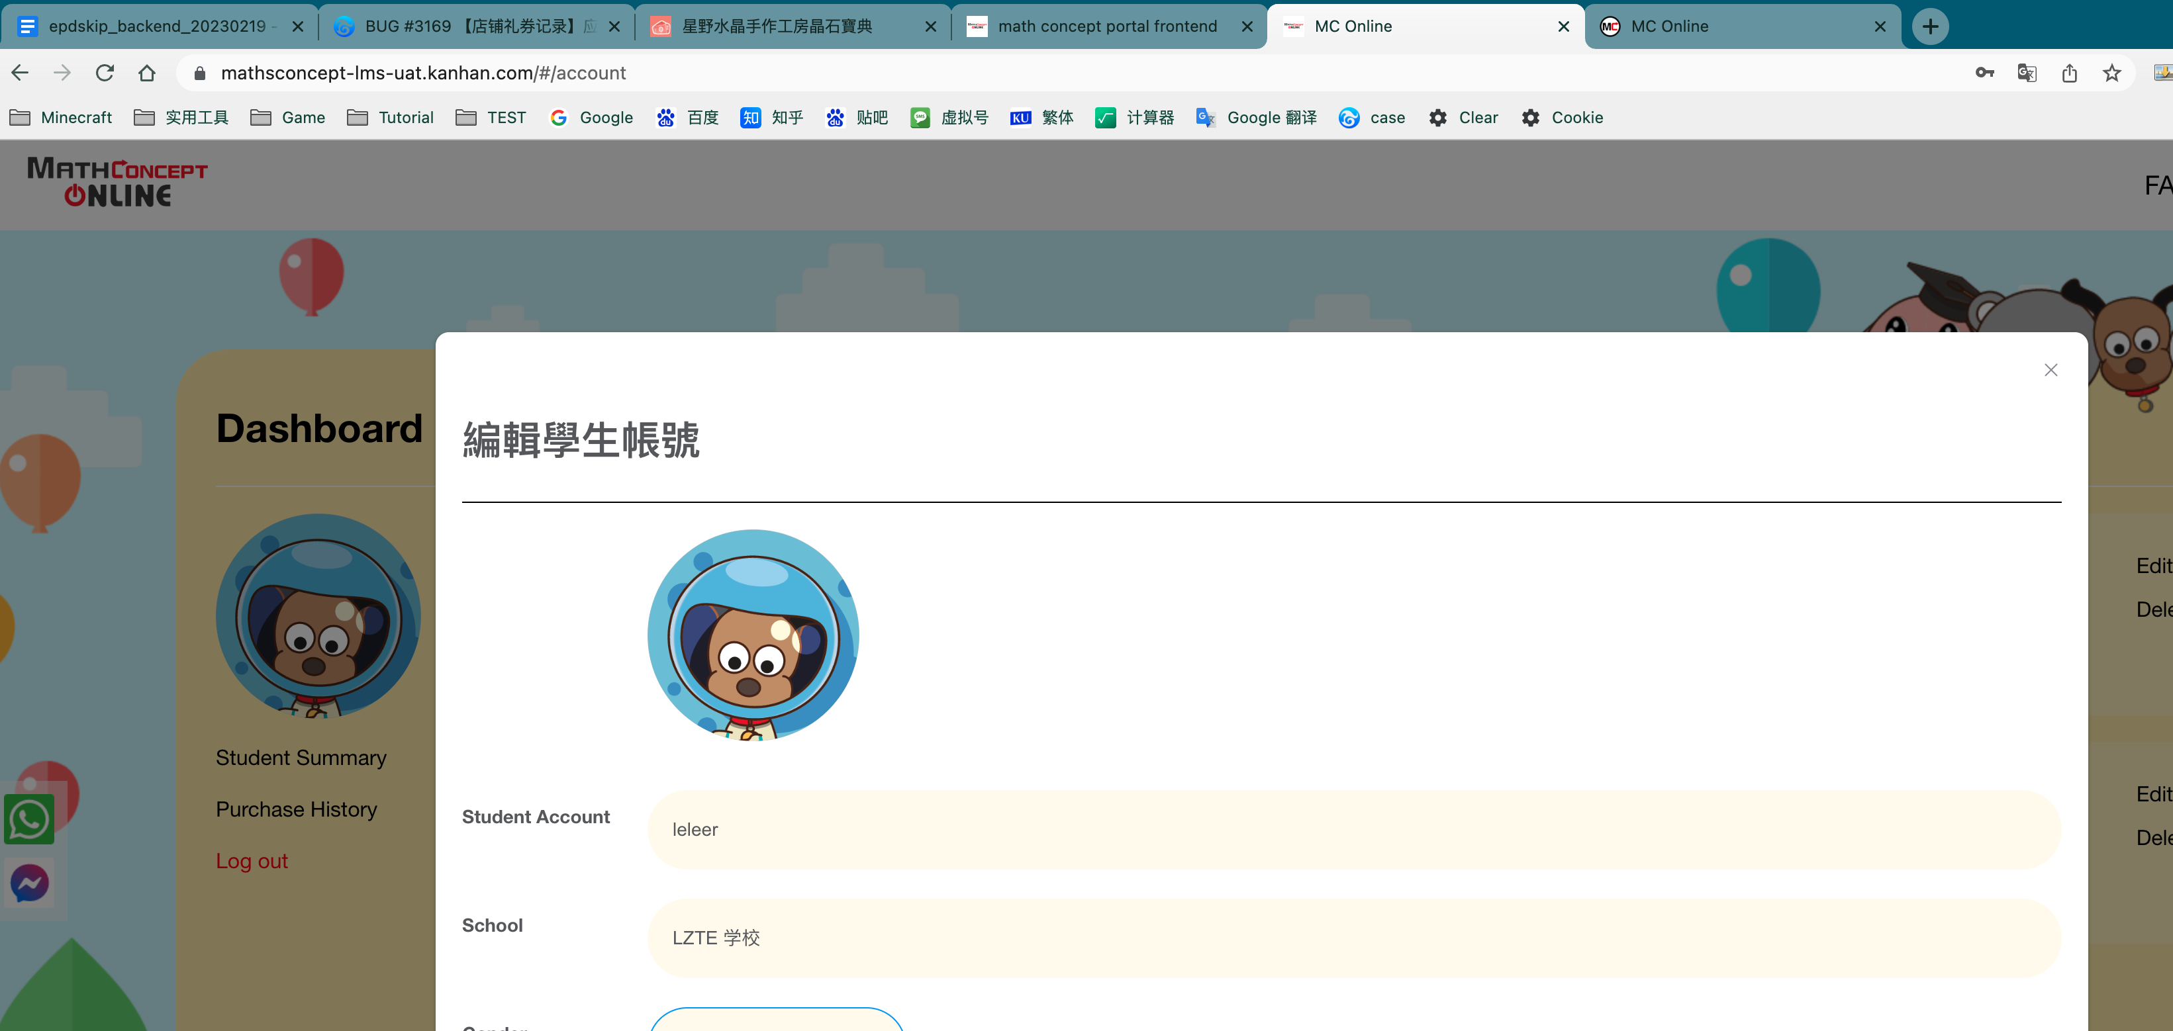The height and width of the screenshot is (1031, 2173).
Task: Click the browser back arrow
Action: point(21,73)
